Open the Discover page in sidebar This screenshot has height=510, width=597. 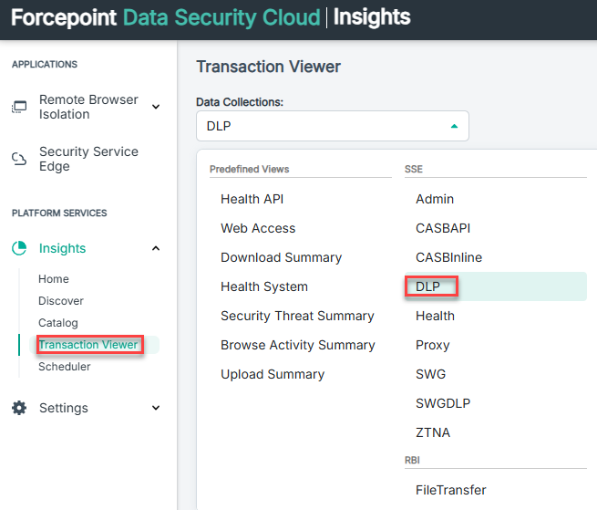[x=61, y=301]
